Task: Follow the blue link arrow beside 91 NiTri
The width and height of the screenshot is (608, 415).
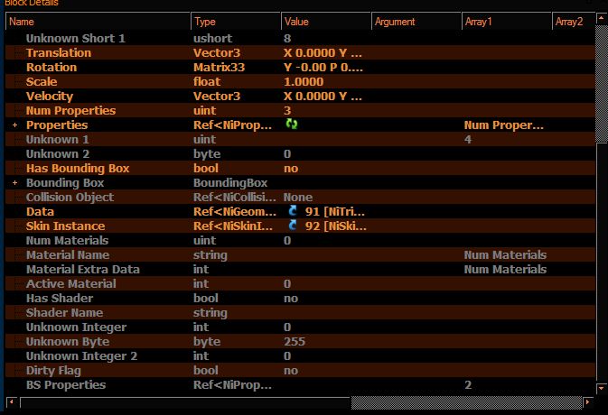Action: [293, 211]
